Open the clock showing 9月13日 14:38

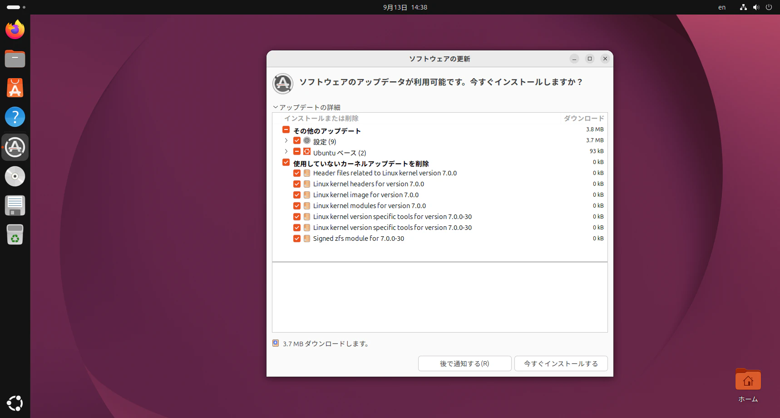pyautogui.click(x=405, y=7)
